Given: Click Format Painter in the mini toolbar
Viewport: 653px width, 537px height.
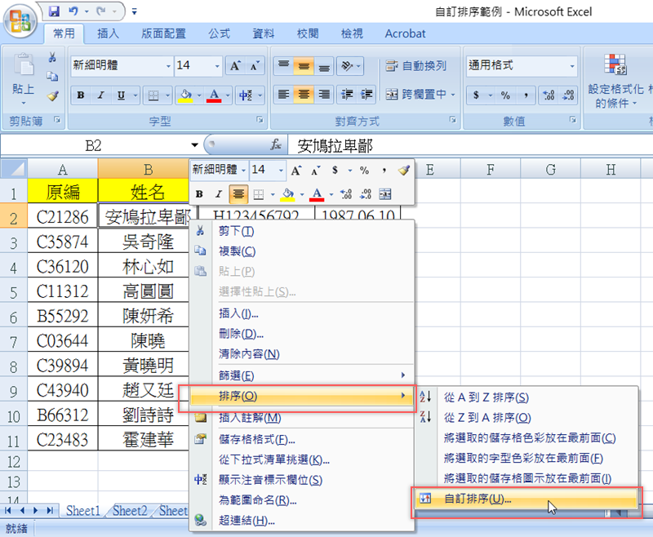Looking at the screenshot, I should pos(403,171).
